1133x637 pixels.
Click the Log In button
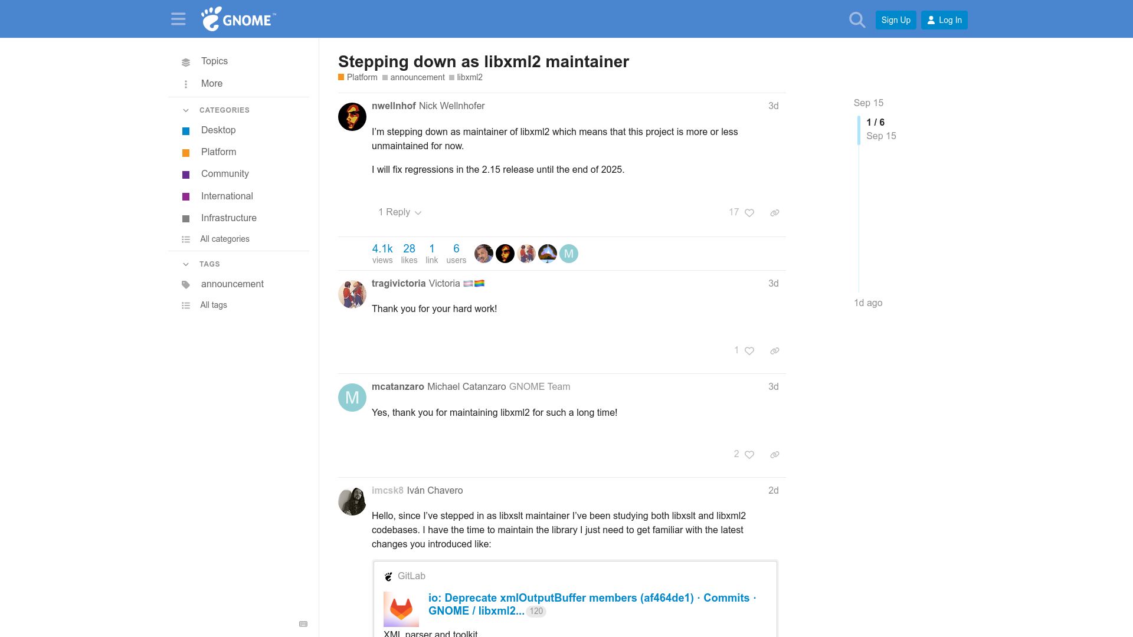[x=944, y=20]
